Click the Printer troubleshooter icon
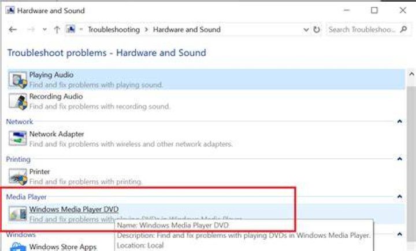 tap(18, 176)
